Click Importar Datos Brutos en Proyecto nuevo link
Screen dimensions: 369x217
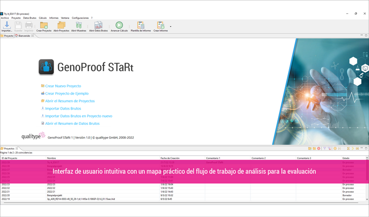[78, 116]
